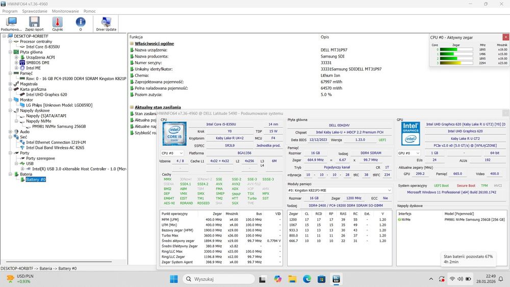Select PM981 NVMe Samsung 256GB tree item
The image size is (510, 287).
59,126
